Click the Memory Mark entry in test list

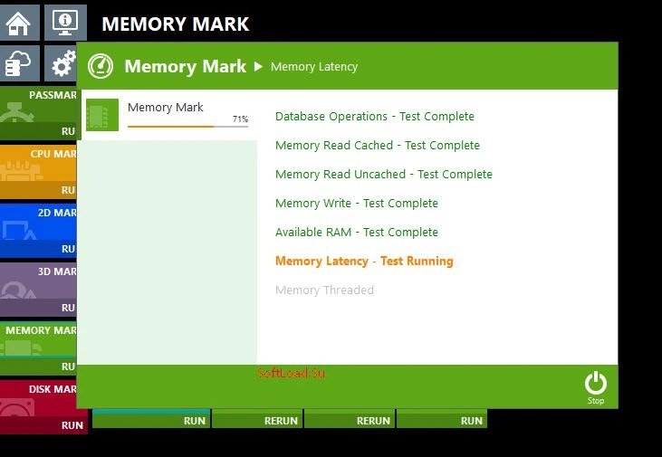coord(168,115)
